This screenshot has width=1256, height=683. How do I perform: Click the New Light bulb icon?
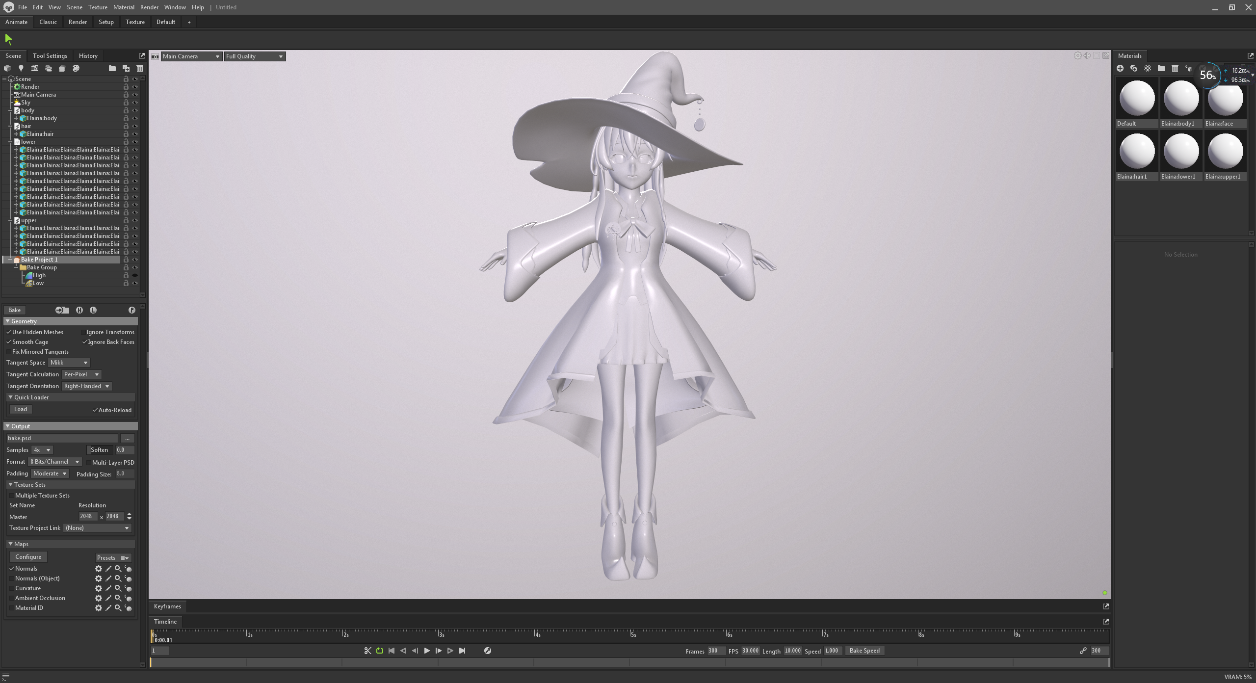coord(21,68)
